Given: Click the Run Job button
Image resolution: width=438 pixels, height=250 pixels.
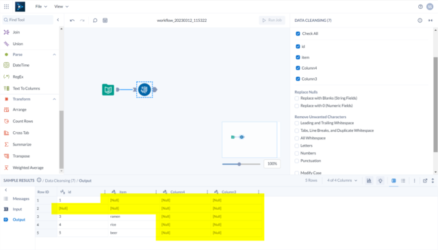Looking at the screenshot, I should [x=272, y=20].
